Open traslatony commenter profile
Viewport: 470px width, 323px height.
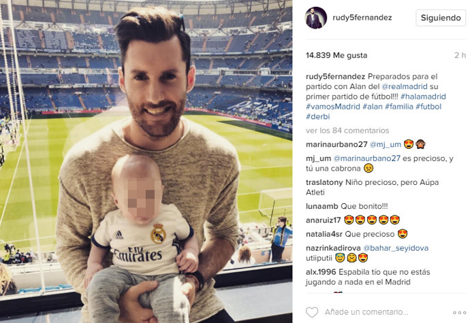pyautogui.click(x=324, y=182)
